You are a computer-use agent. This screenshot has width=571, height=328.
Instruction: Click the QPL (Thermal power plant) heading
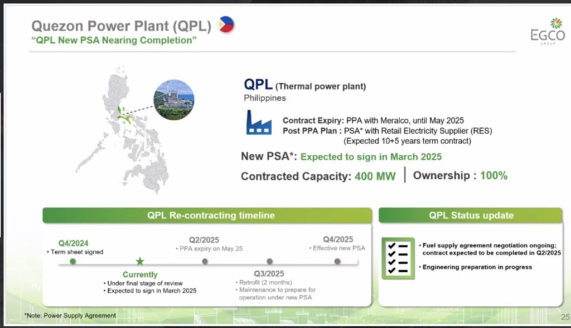pos(305,85)
